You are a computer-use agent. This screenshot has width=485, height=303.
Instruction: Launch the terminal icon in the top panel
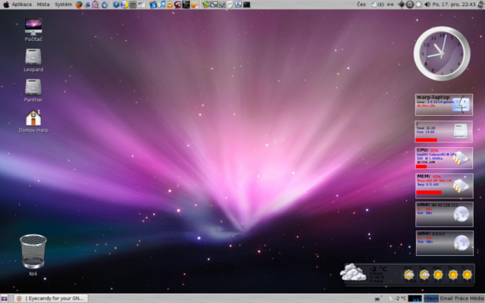coord(246,5)
